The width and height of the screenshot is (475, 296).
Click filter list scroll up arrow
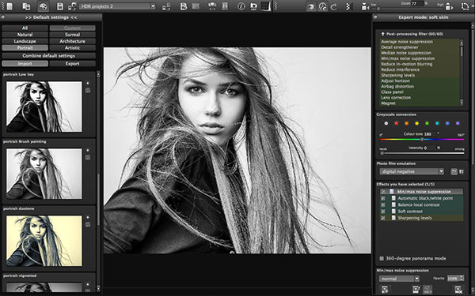(x=462, y=43)
